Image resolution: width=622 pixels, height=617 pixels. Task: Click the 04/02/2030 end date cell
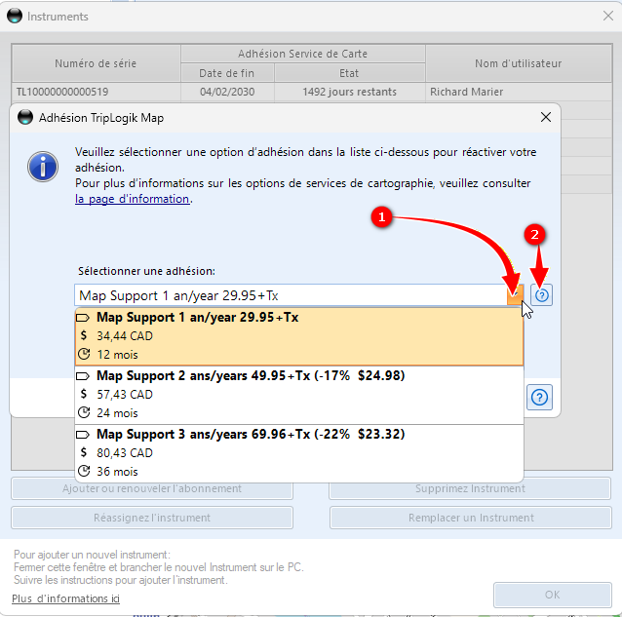[227, 92]
